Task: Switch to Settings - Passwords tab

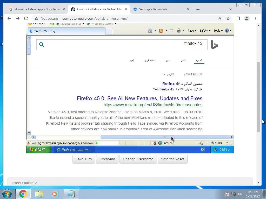Action: (x=161, y=9)
